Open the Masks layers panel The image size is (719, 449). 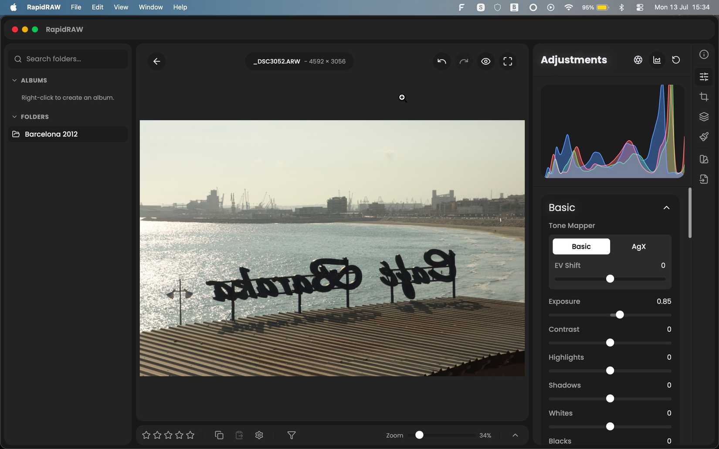pyautogui.click(x=704, y=117)
